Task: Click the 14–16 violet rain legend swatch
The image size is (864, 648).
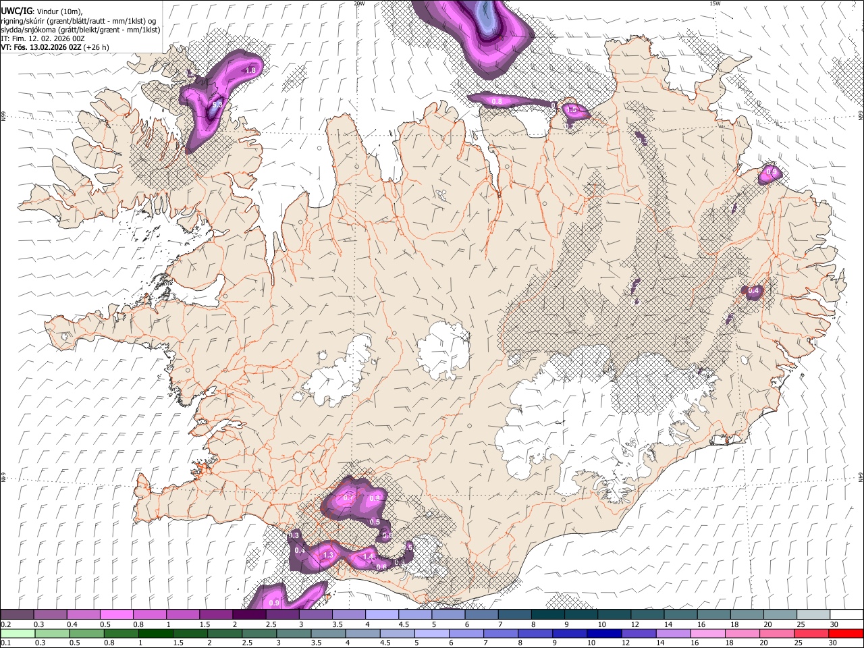Action: point(672,634)
